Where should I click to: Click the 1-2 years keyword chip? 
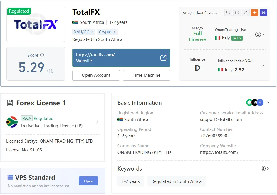tap(131, 181)
